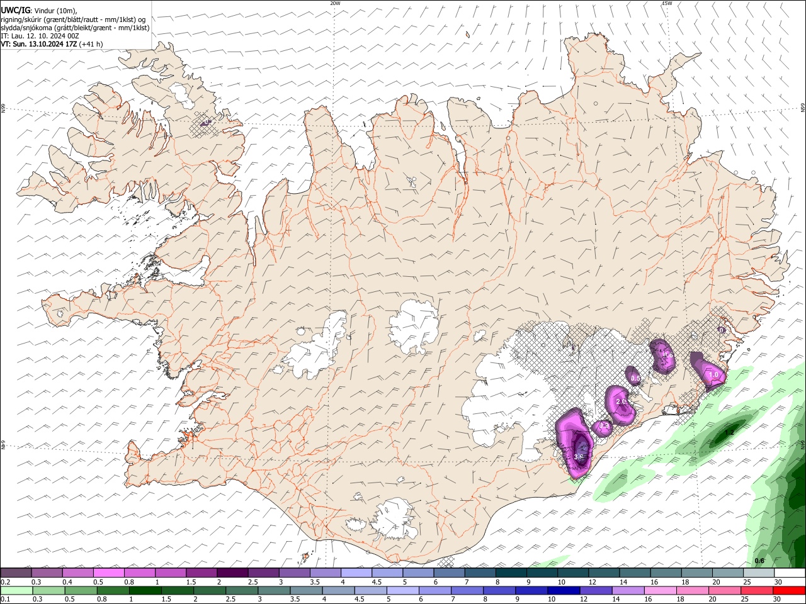This screenshot has width=806, height=604.
Task: Click the snow-scale swatch starting at 0.2
Action: [x=16, y=573]
